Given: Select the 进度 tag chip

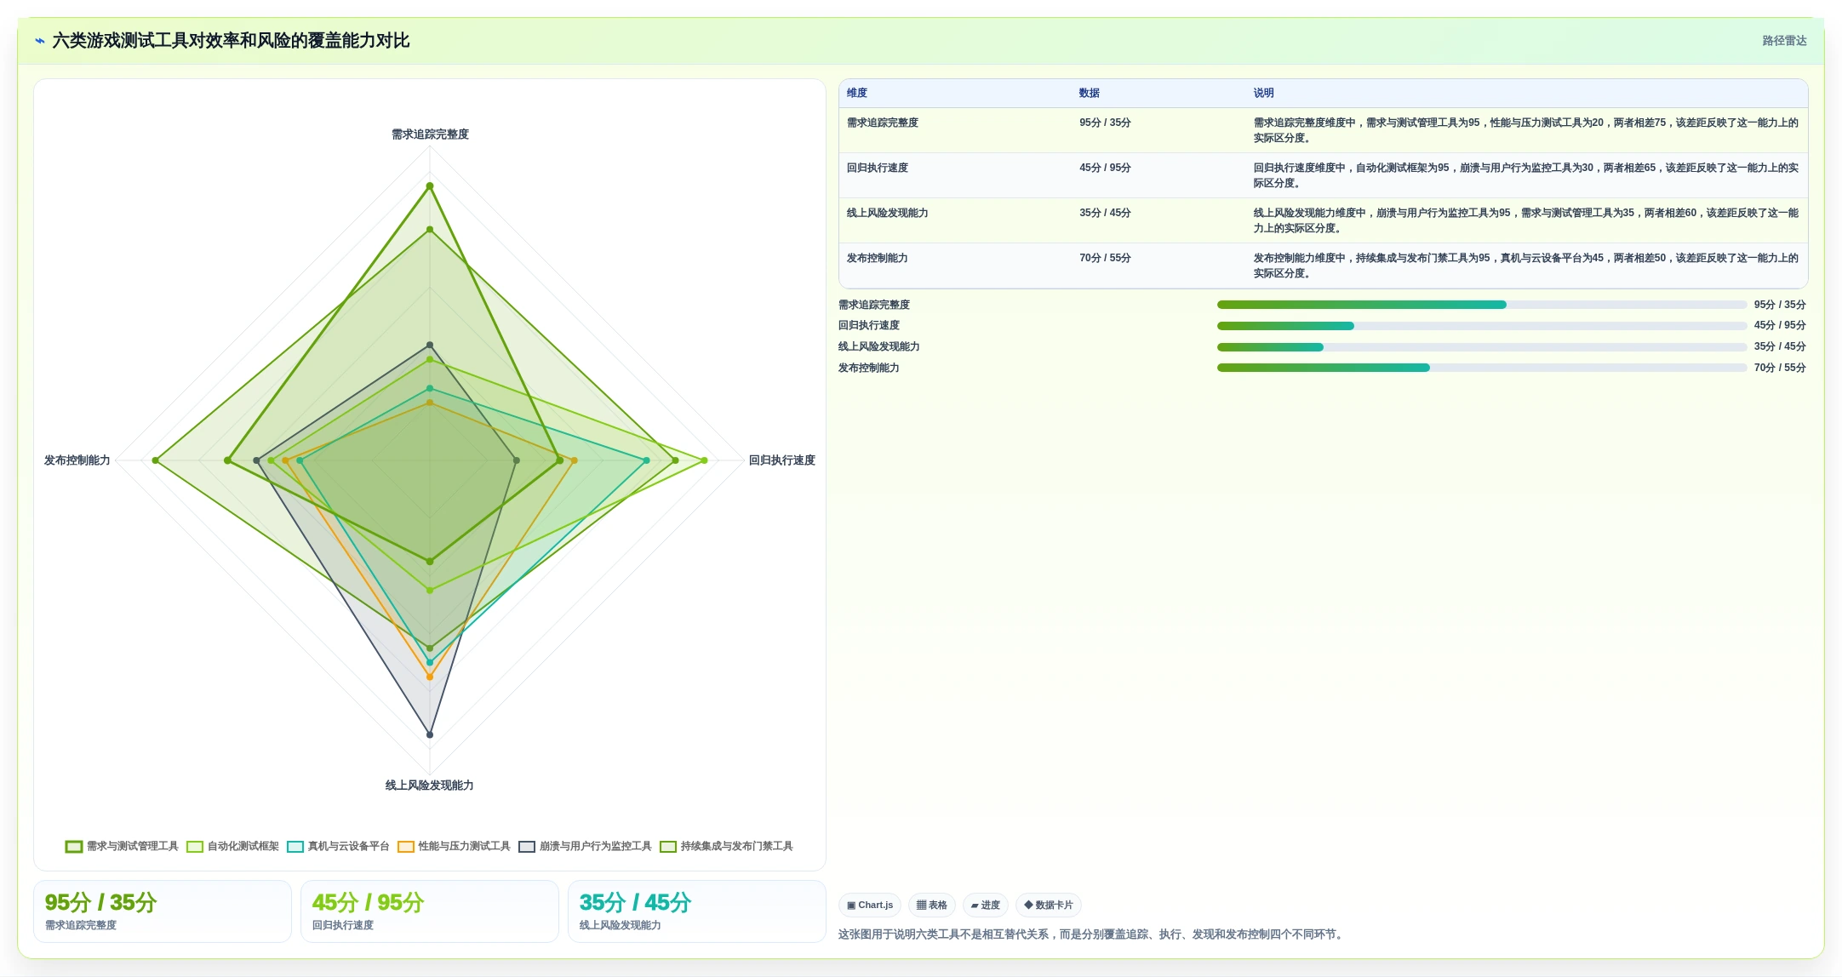Looking at the screenshot, I should (986, 905).
